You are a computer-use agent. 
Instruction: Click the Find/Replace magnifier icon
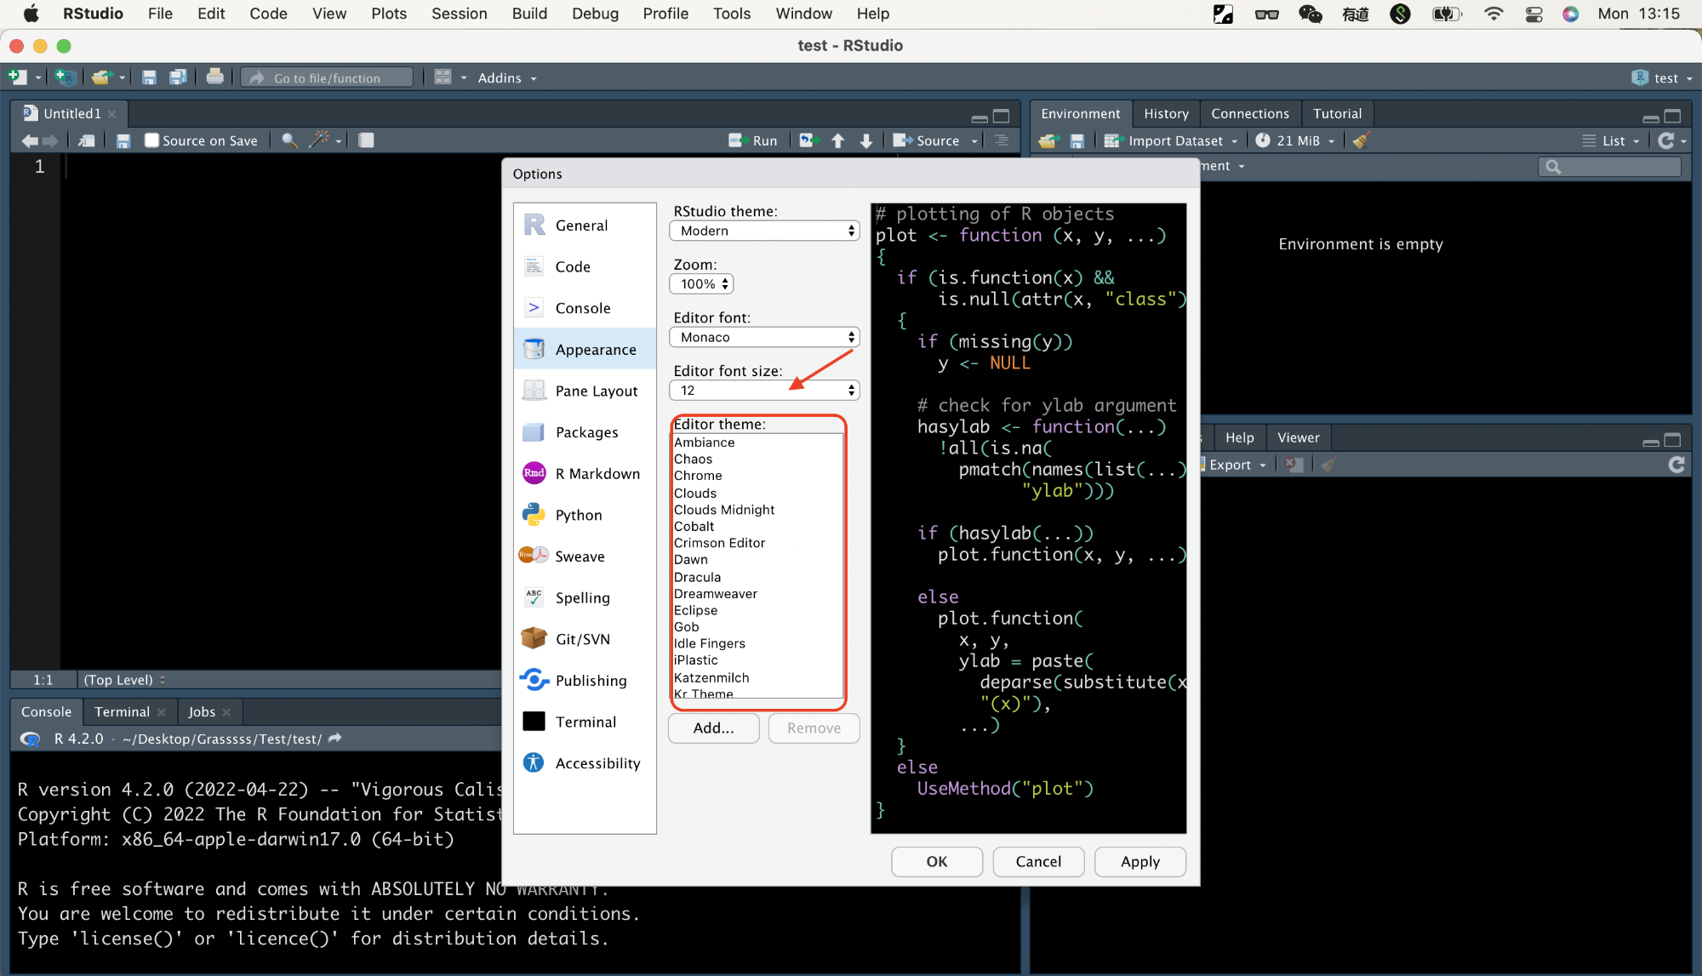coord(289,141)
